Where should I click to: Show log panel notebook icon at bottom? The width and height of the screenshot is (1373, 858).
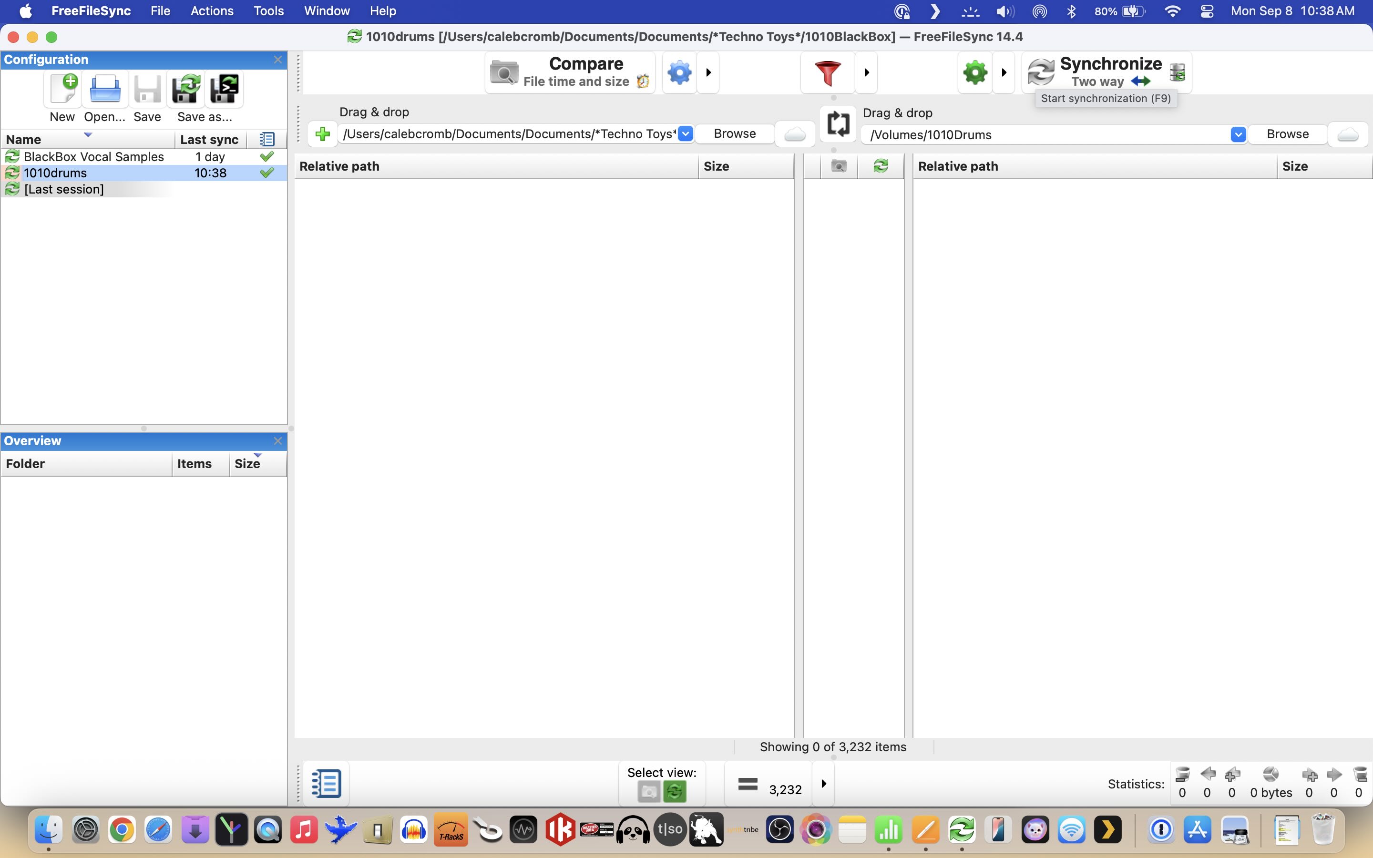coord(326,784)
